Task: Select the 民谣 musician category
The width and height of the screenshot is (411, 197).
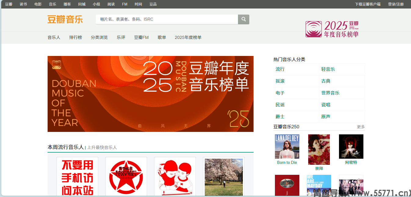Action: (x=280, y=105)
